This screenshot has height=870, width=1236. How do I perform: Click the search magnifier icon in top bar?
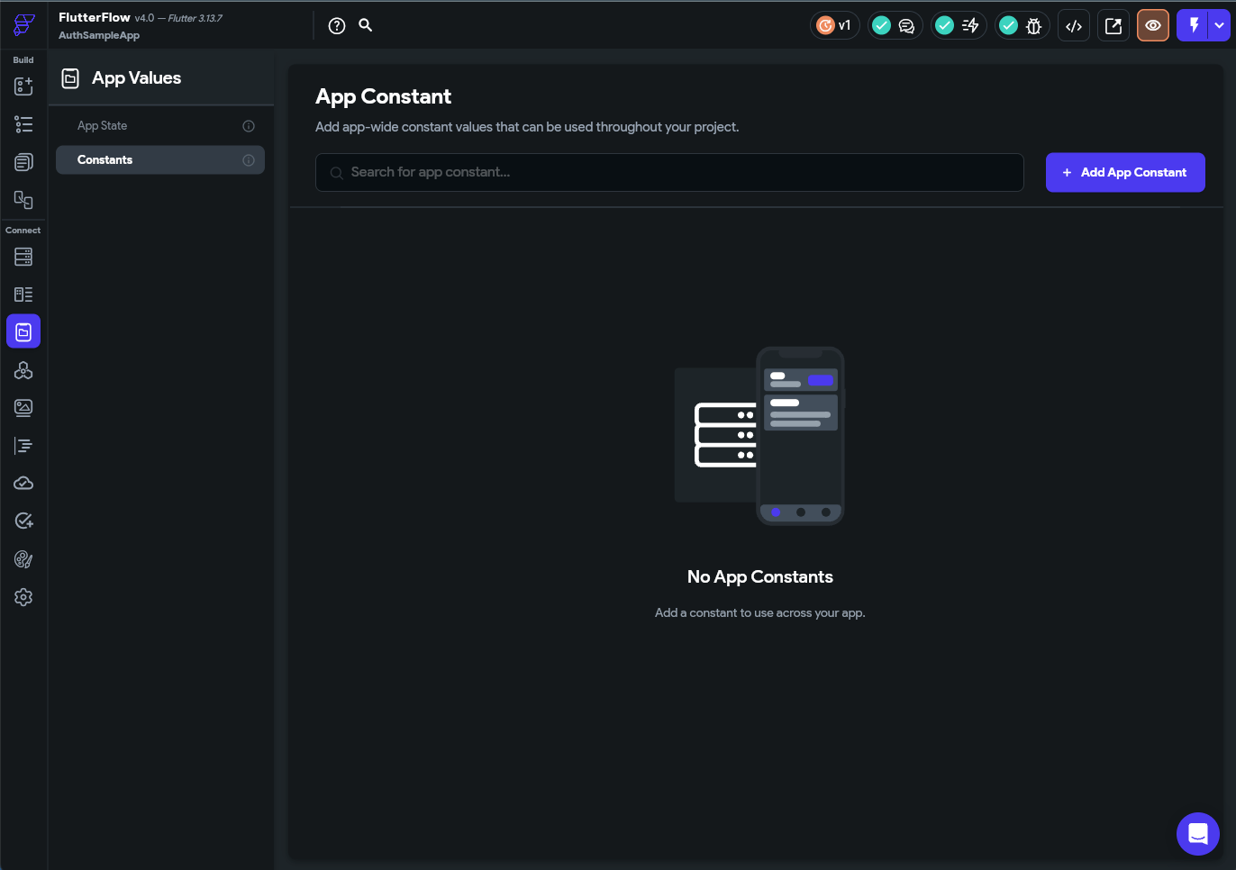(x=366, y=25)
